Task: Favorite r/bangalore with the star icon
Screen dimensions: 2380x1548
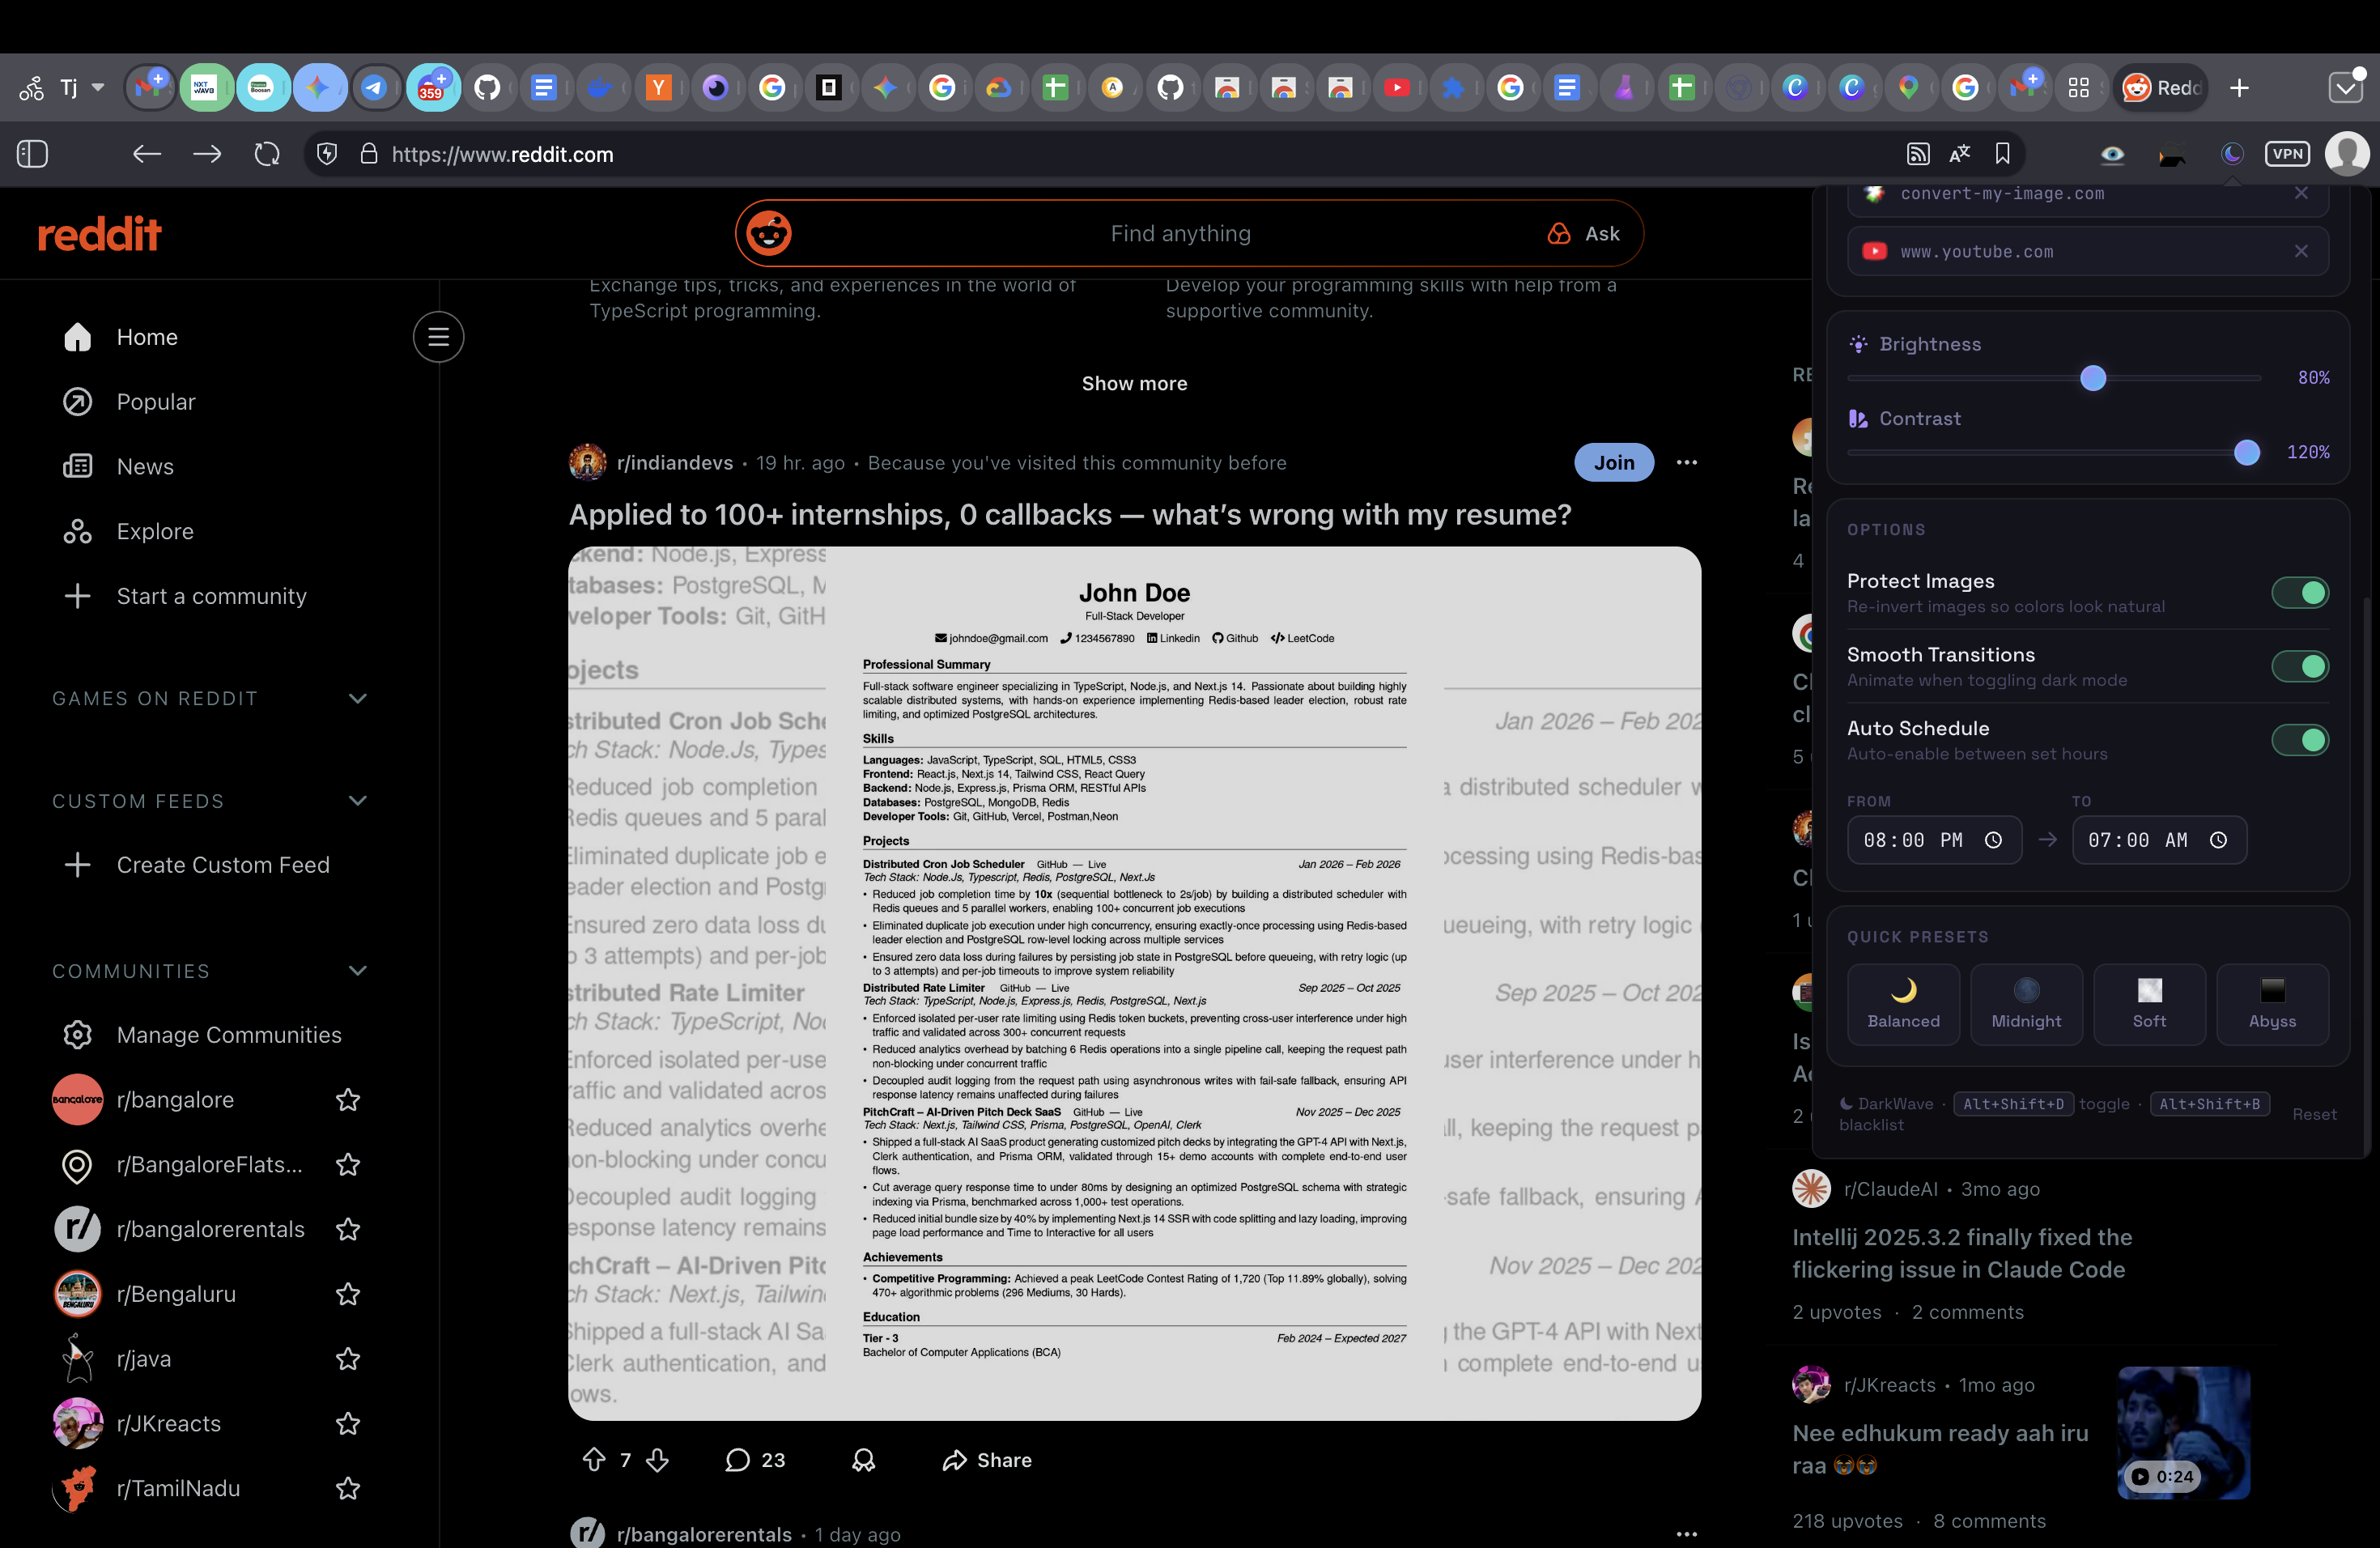Action: point(347,1099)
